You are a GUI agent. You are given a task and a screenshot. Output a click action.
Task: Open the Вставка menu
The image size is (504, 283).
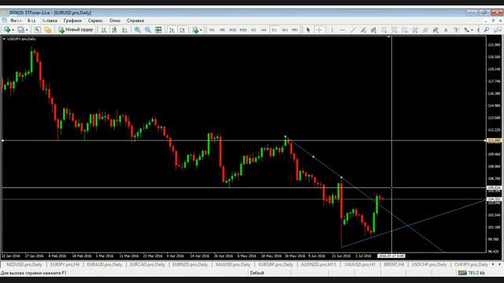click(x=50, y=20)
